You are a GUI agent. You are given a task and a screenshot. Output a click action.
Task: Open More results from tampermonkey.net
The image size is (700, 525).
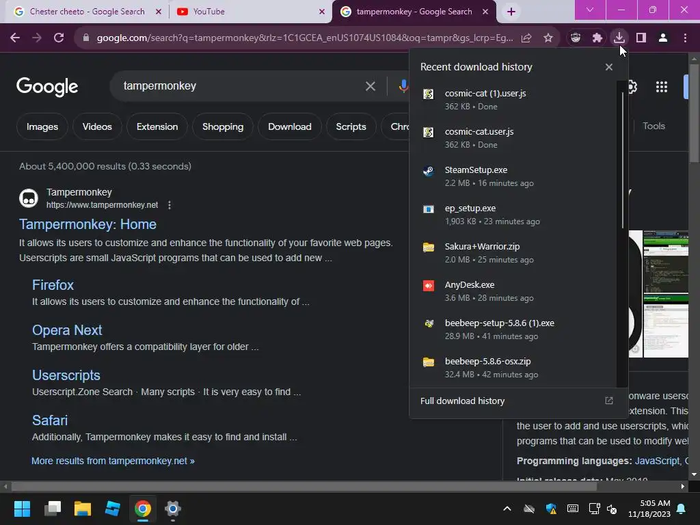113,461
